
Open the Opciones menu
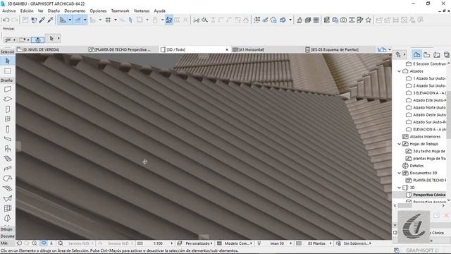[98, 11]
